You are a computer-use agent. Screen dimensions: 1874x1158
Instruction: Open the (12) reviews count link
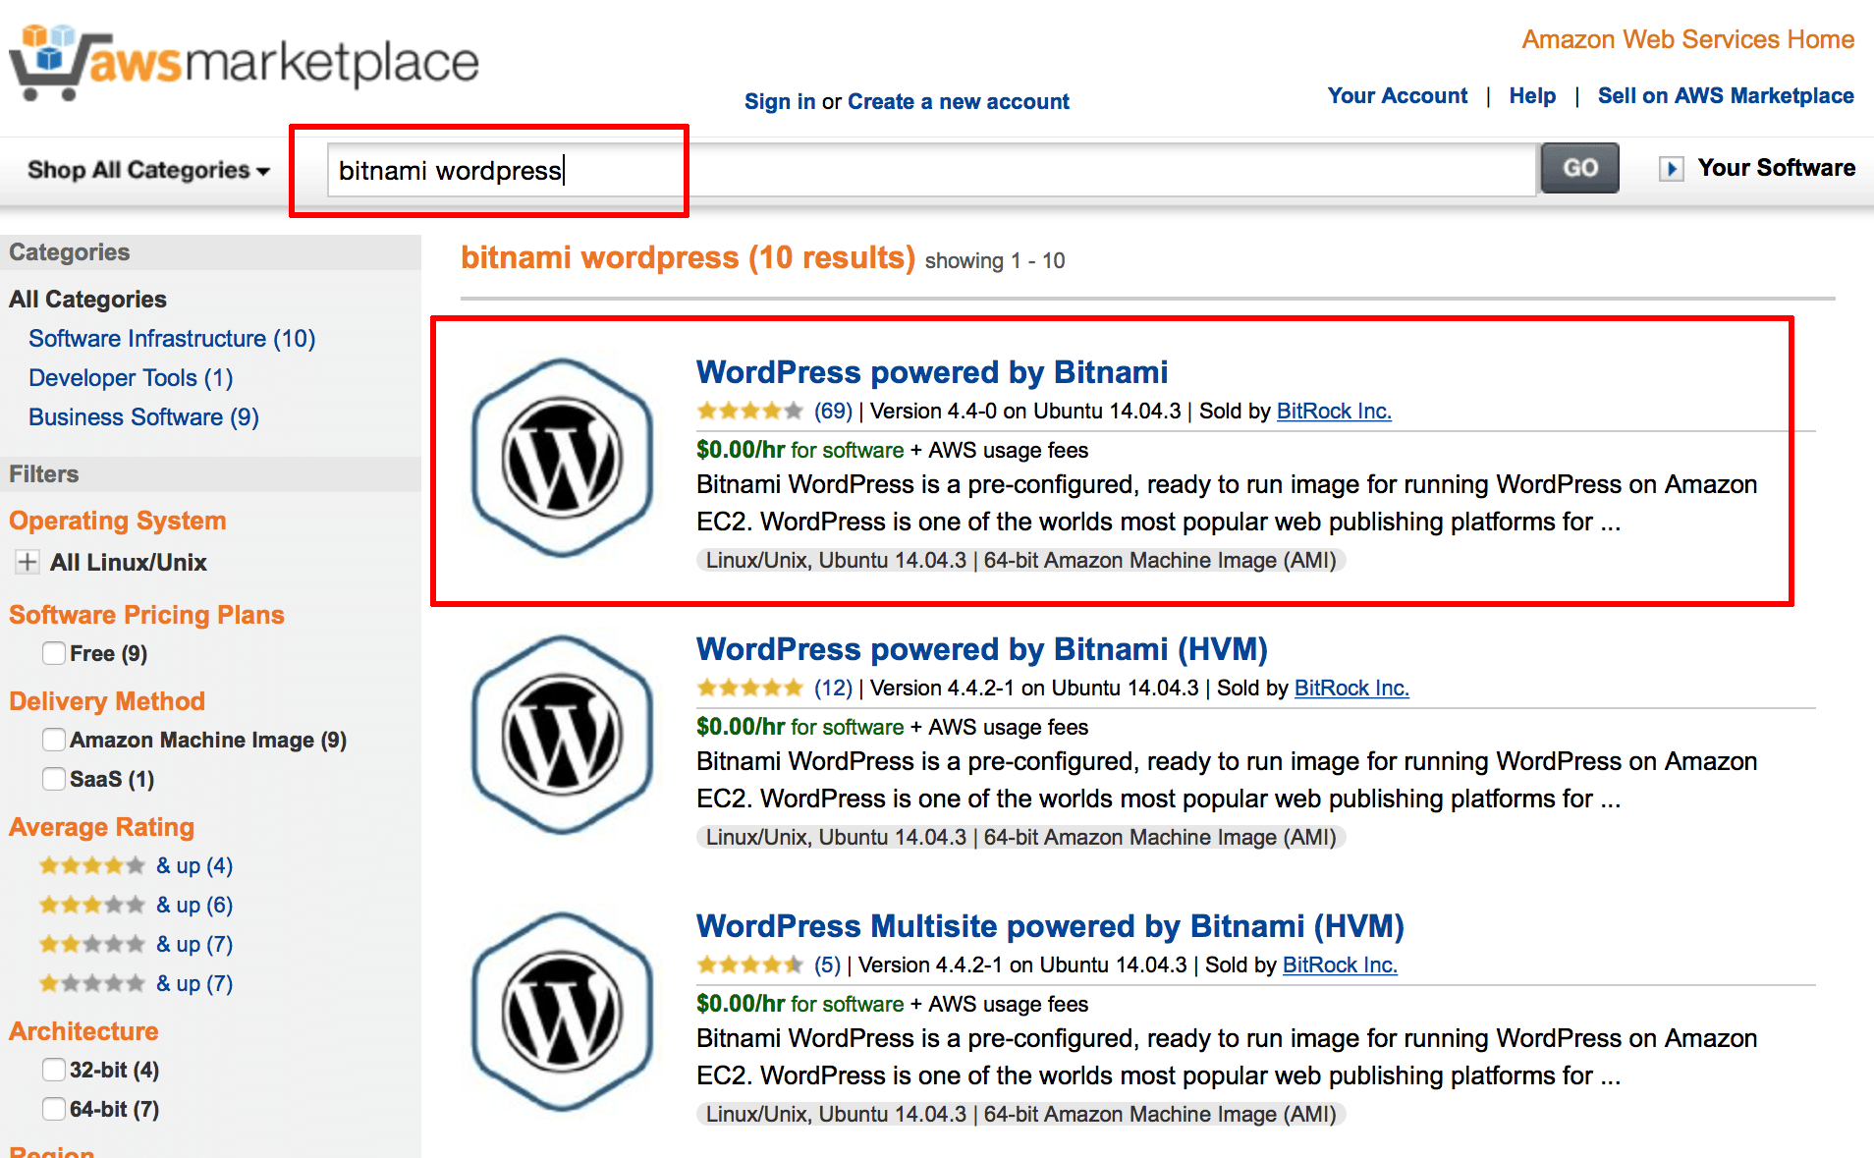coord(833,688)
